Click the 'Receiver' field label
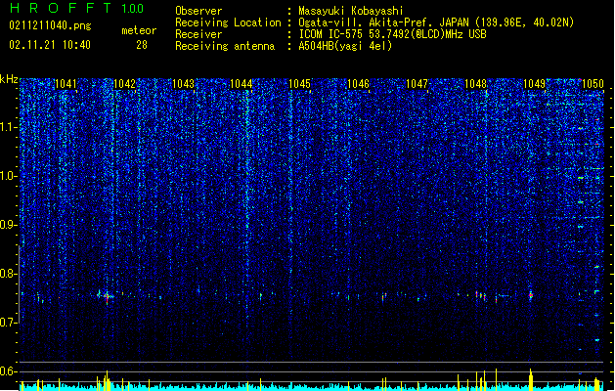The height and width of the screenshot is (391, 615). point(198,34)
